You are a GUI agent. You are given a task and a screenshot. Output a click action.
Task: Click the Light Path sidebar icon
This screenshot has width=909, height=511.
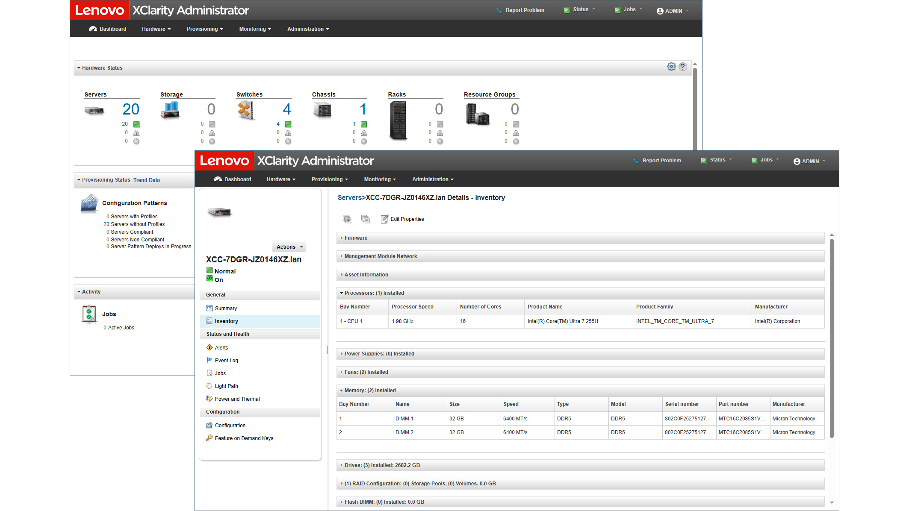pos(210,386)
